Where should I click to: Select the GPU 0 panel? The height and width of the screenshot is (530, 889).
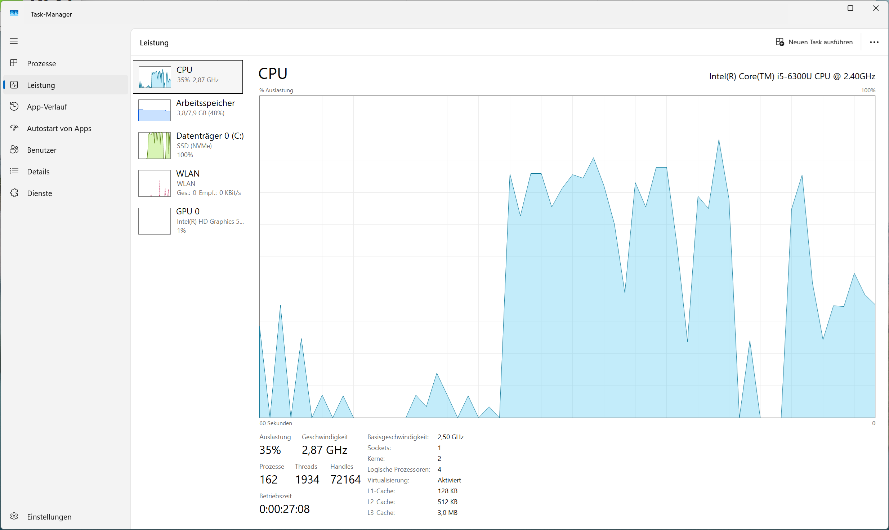[188, 221]
